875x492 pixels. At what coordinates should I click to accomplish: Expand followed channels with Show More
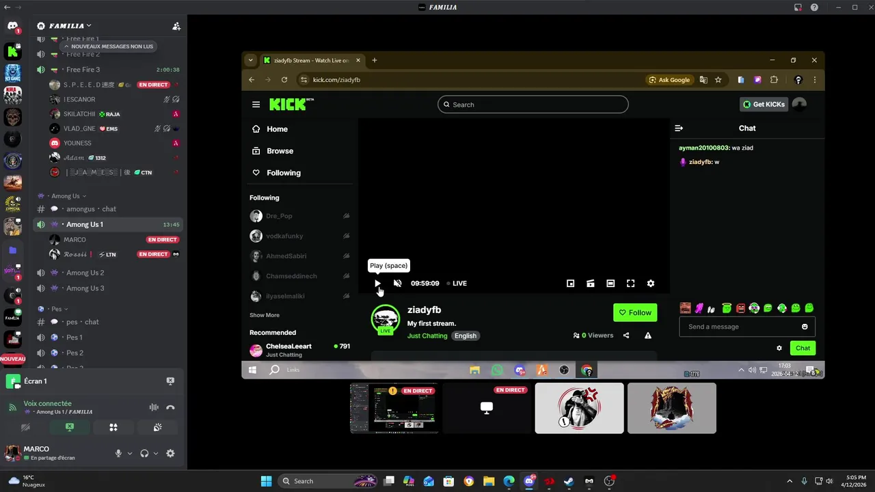265,315
